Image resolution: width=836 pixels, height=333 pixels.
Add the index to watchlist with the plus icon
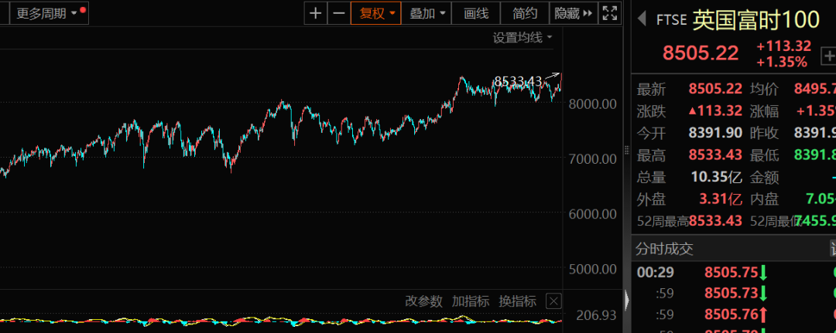coord(827,55)
